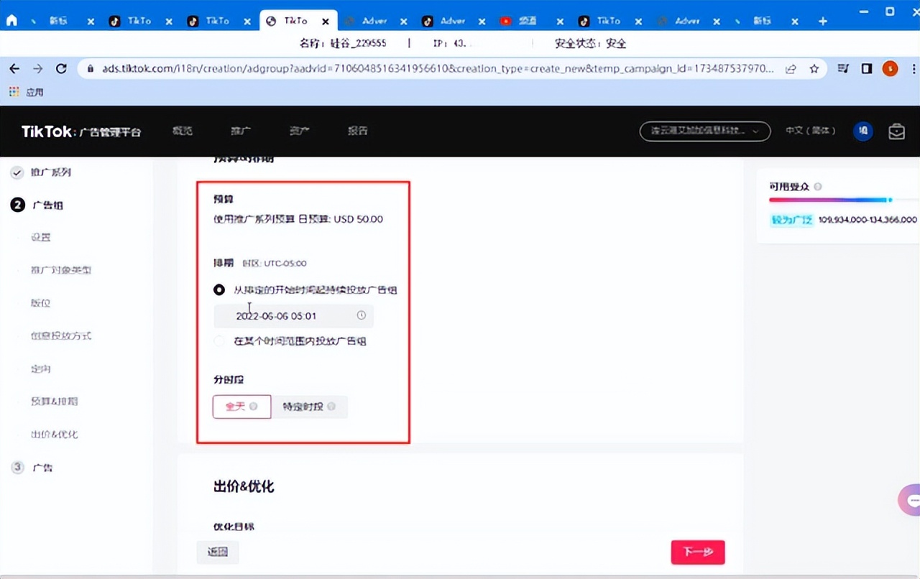Image resolution: width=920 pixels, height=579 pixels.
Task: Click the bookmark star icon in address bar
Action: pos(814,69)
